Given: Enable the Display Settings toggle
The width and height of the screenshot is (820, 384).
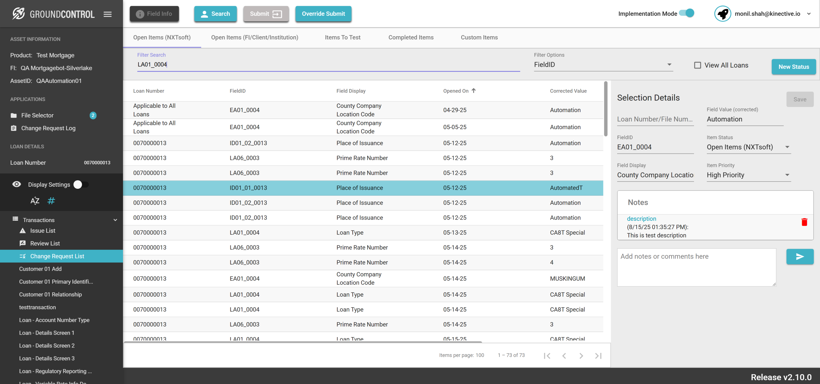Looking at the screenshot, I should [x=81, y=184].
